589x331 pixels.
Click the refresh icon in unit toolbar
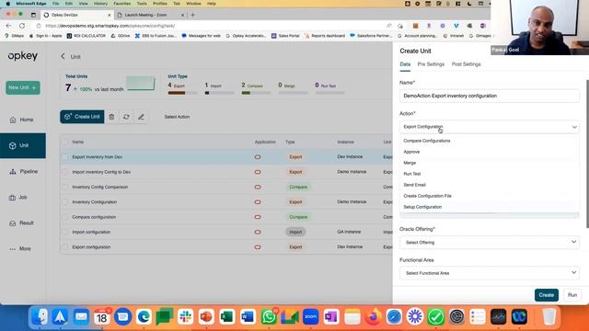pos(126,117)
